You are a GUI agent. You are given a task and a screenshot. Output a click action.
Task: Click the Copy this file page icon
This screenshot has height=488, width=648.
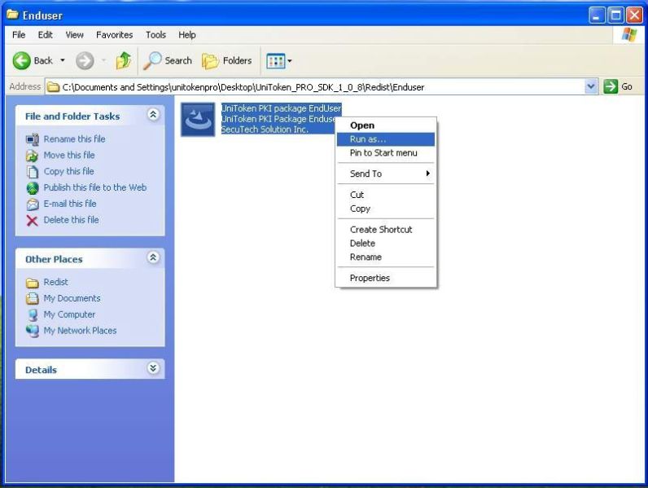[33, 172]
